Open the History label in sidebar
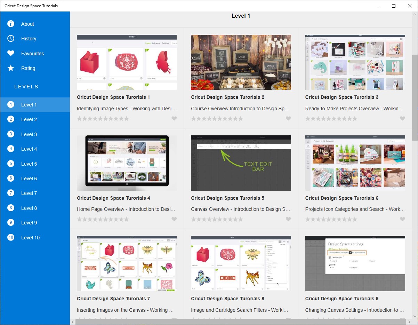This screenshot has height=325, width=418. pos(29,39)
